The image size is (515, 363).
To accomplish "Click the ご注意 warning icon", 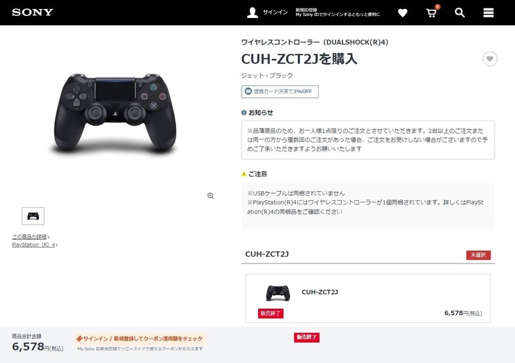I will [244, 174].
